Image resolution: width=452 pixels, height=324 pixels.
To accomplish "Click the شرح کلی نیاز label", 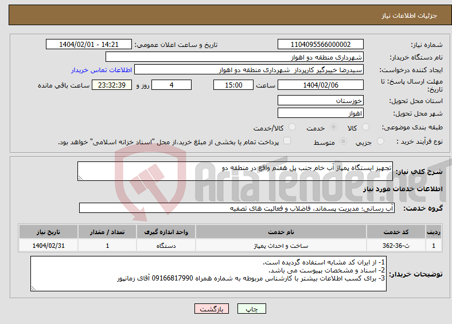I will click(x=419, y=172).
